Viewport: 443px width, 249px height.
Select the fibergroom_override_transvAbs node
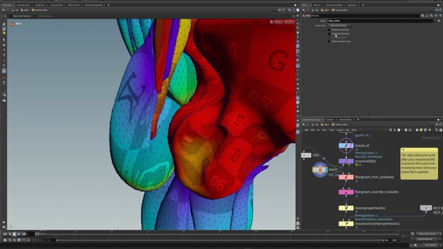[x=346, y=192]
